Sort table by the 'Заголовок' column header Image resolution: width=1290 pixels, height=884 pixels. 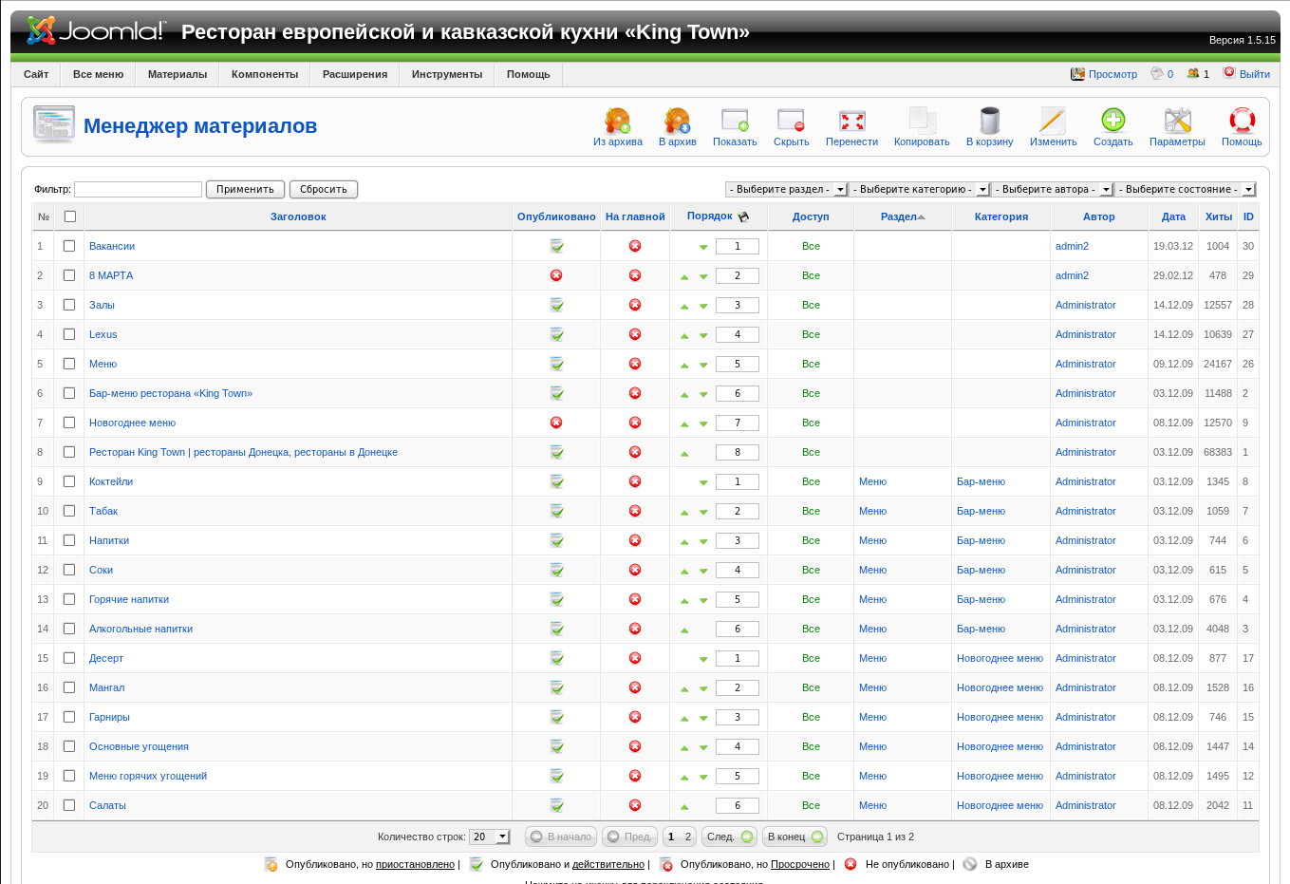pyautogui.click(x=298, y=216)
